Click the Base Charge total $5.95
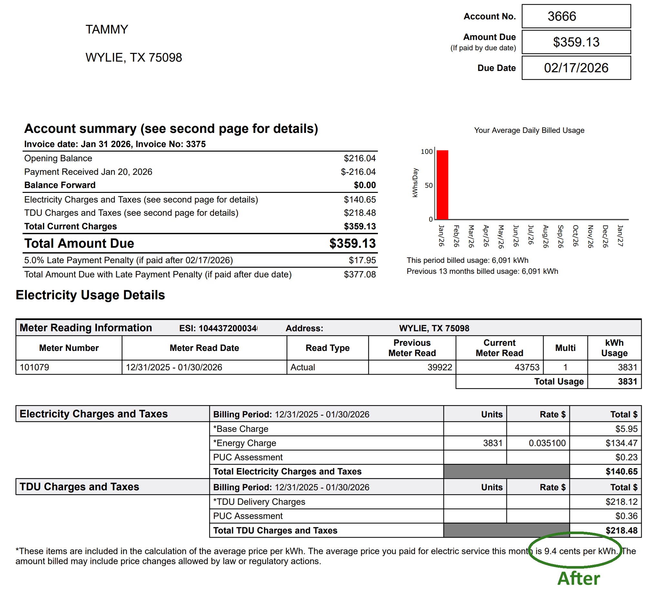The image size is (657, 598). coord(626,429)
